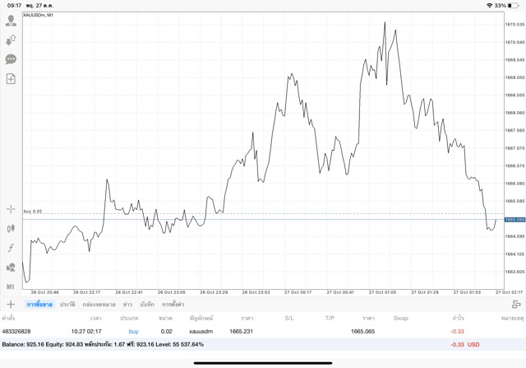
Task: Activate the crosshair cursor tool
Action: tap(11, 209)
